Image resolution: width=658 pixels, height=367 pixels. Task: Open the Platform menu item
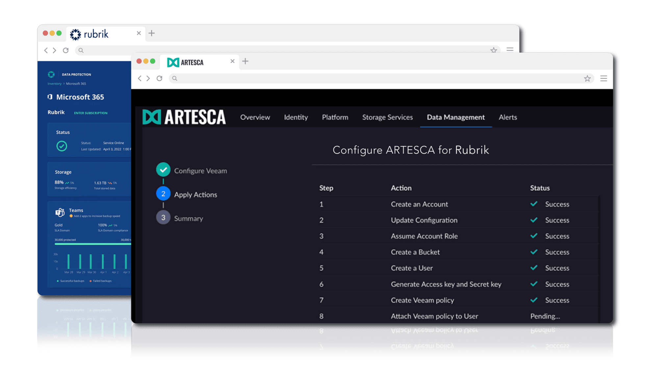tap(335, 117)
